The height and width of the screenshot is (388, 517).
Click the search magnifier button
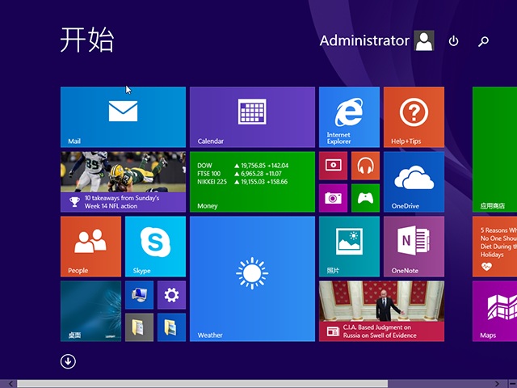(483, 41)
